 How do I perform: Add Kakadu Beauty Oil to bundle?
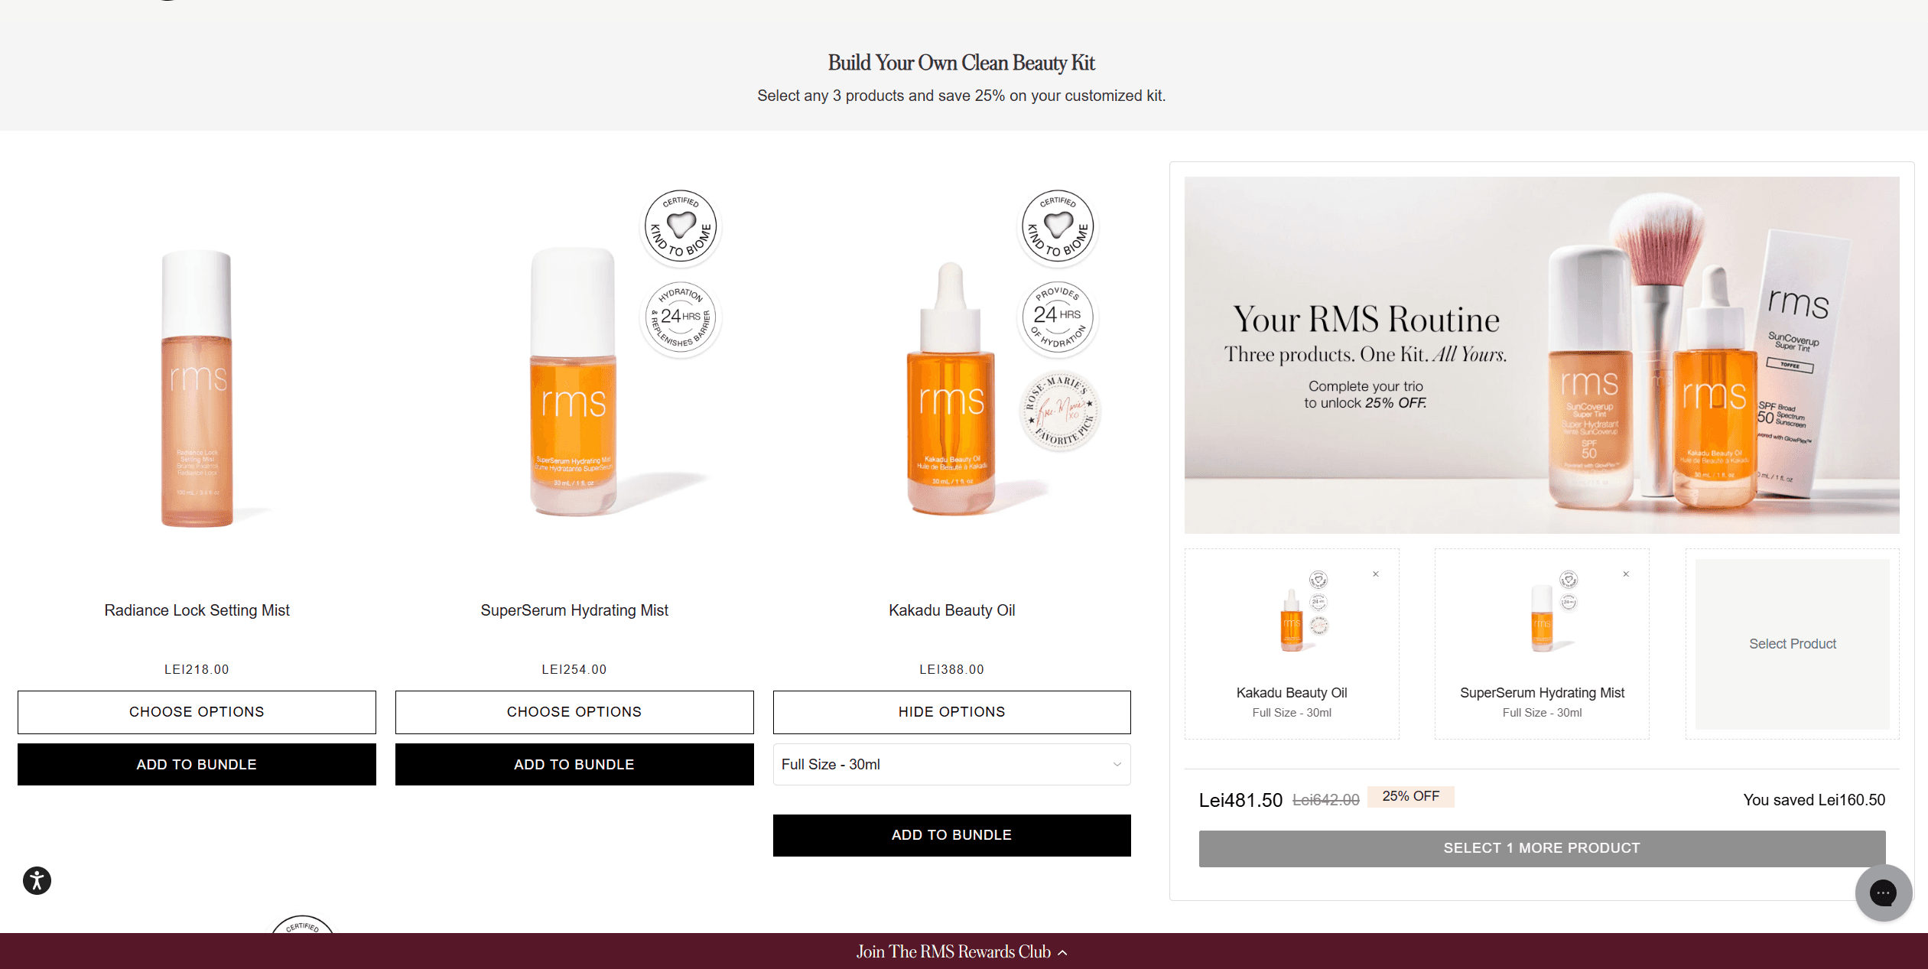[x=951, y=835]
